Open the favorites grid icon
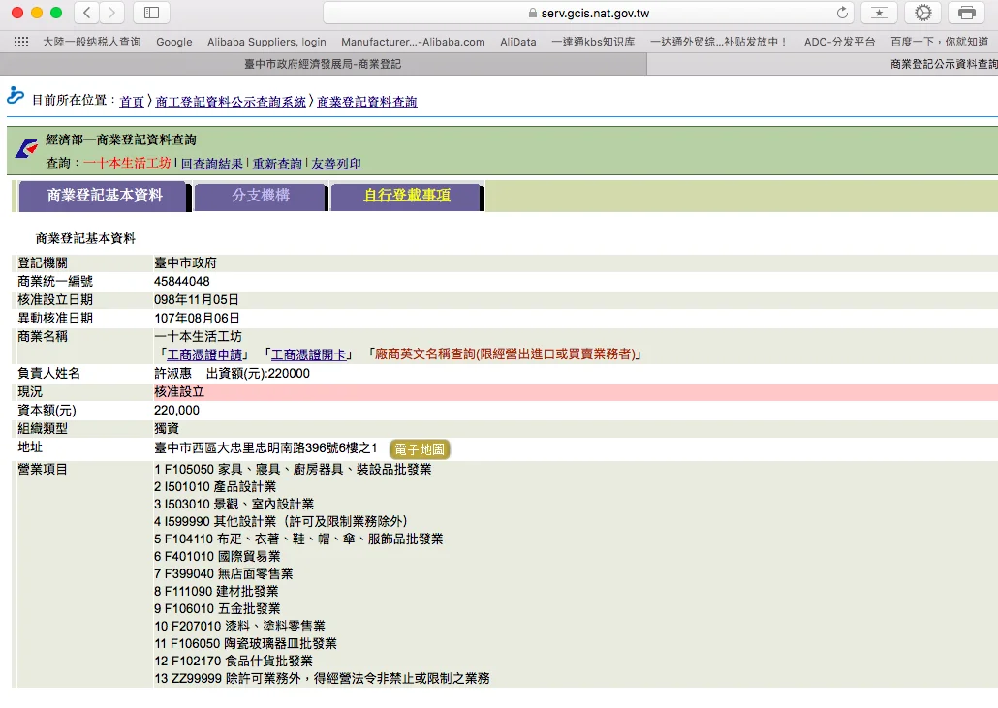998x708 pixels. [21, 42]
